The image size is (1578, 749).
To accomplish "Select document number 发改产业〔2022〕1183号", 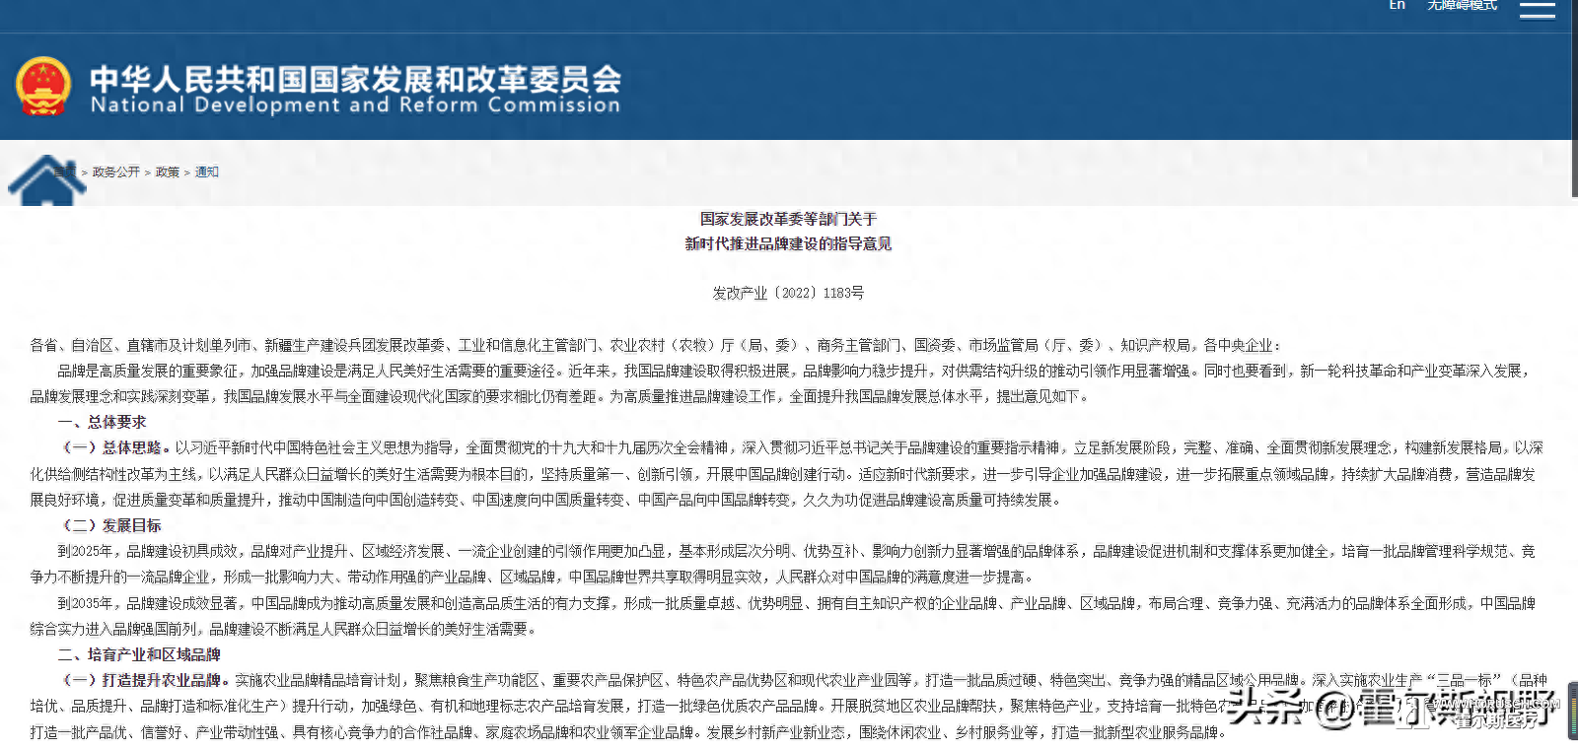I will click(x=788, y=293).
